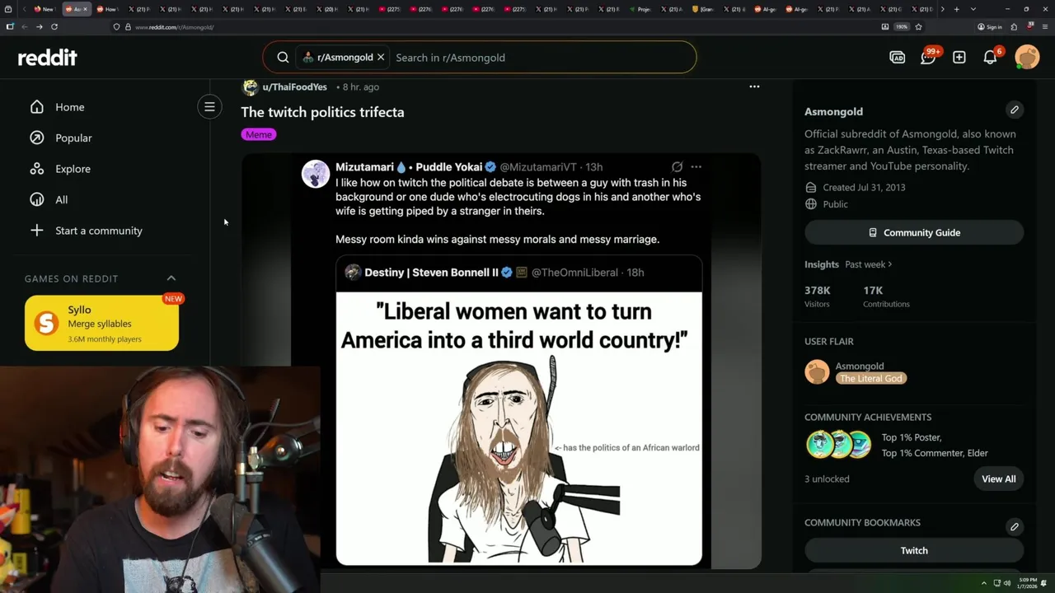Show hidden system tray icons chevron
Image resolution: width=1055 pixels, height=593 pixels.
pyautogui.click(x=984, y=583)
